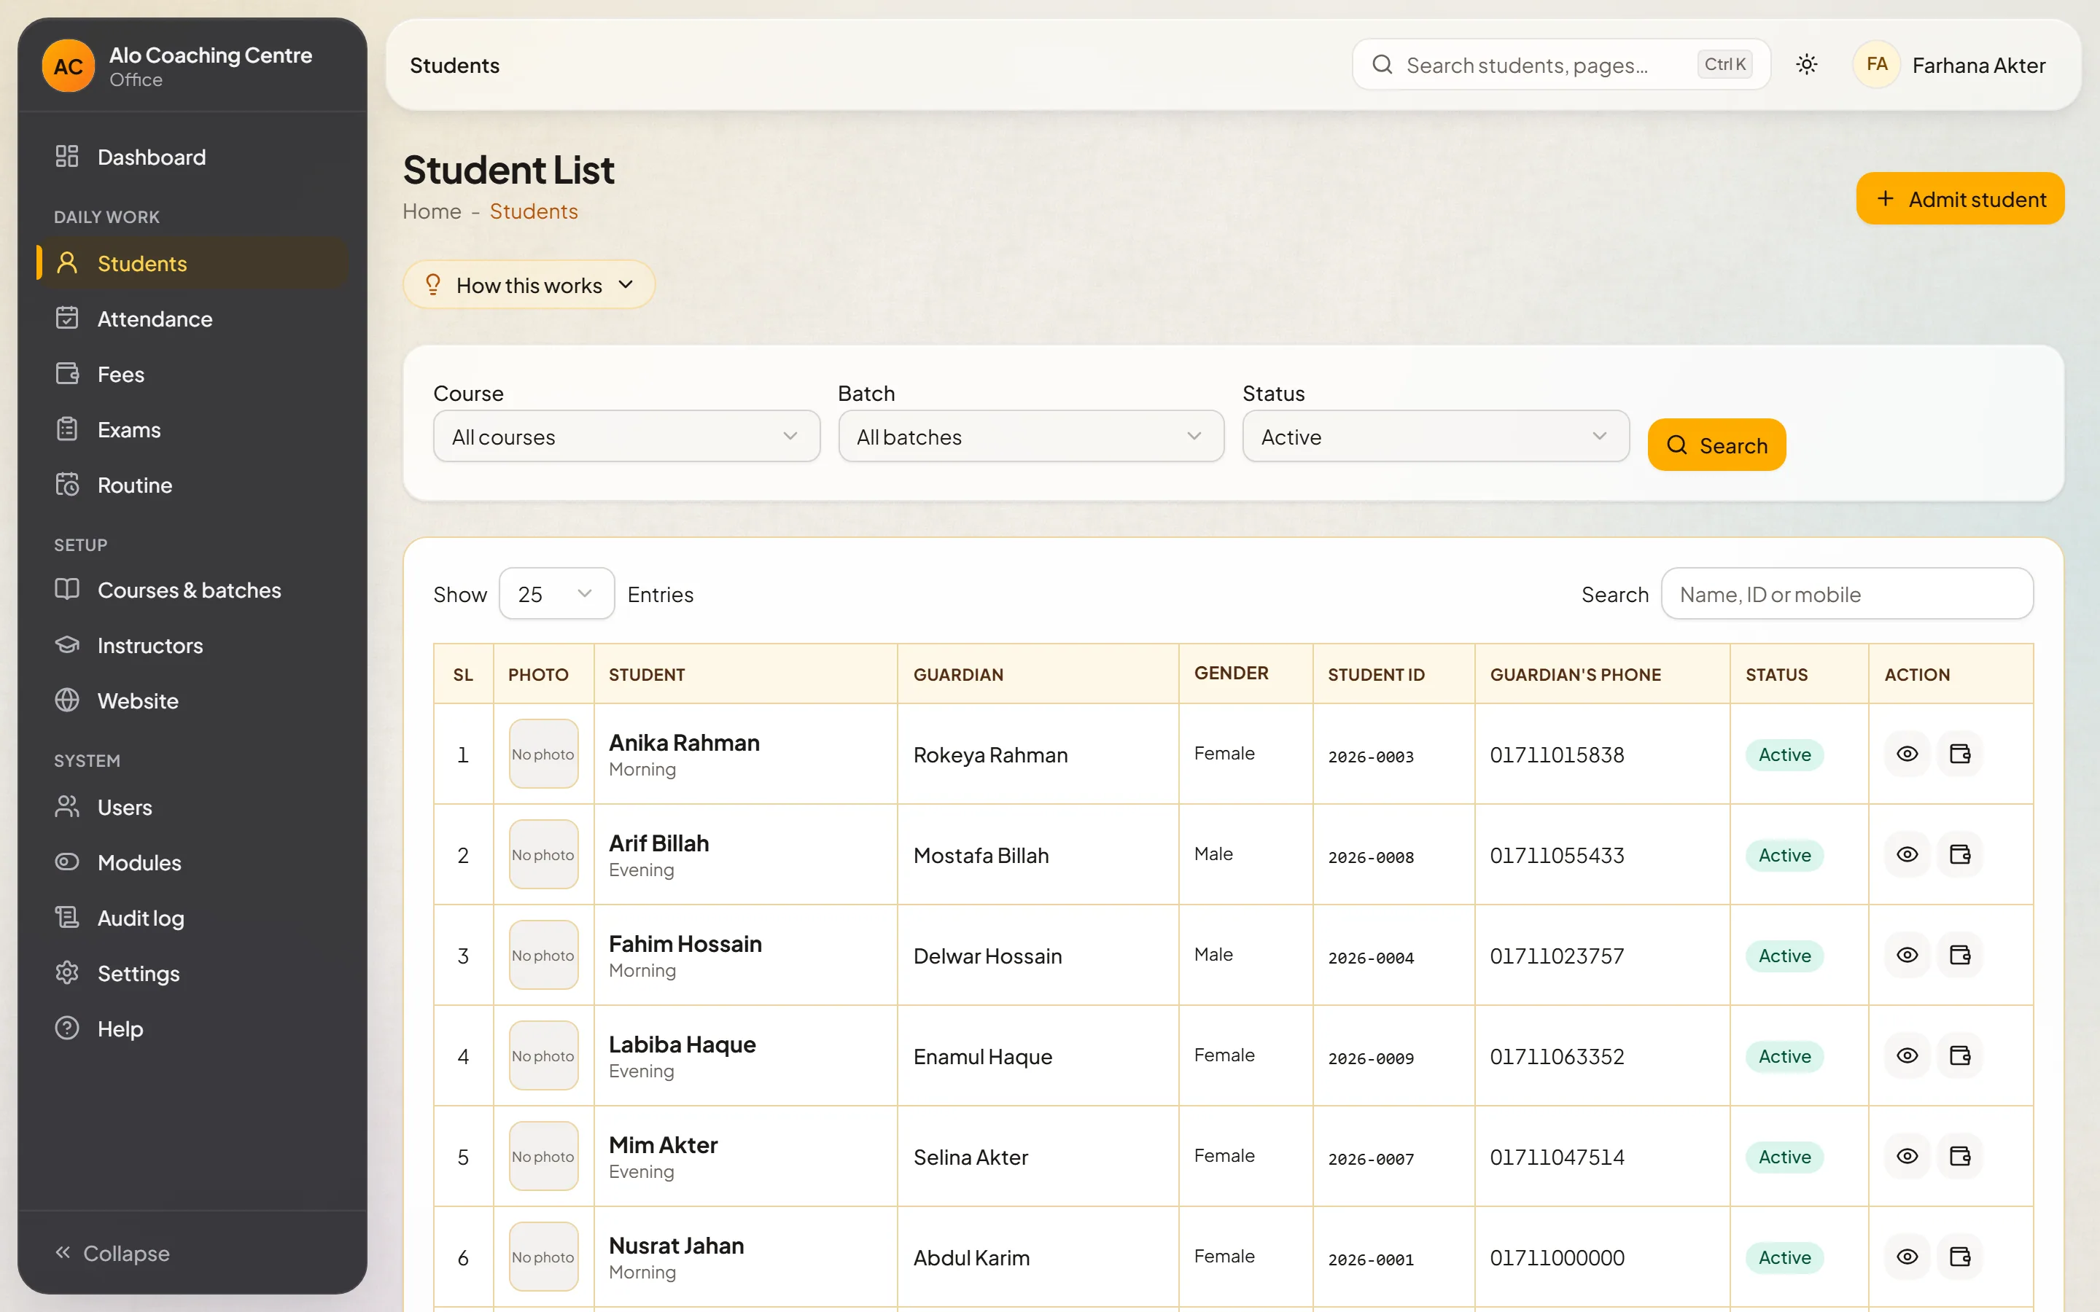Viewport: 2100px width, 1312px height.
Task: Open the Batch filter dropdown
Action: pyautogui.click(x=1031, y=437)
